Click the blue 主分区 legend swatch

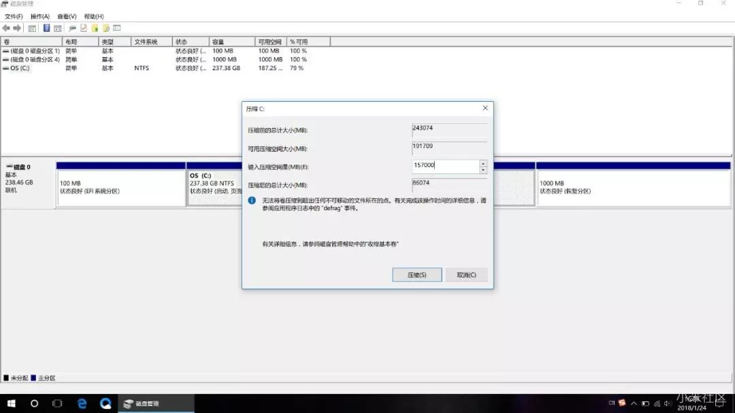point(33,378)
